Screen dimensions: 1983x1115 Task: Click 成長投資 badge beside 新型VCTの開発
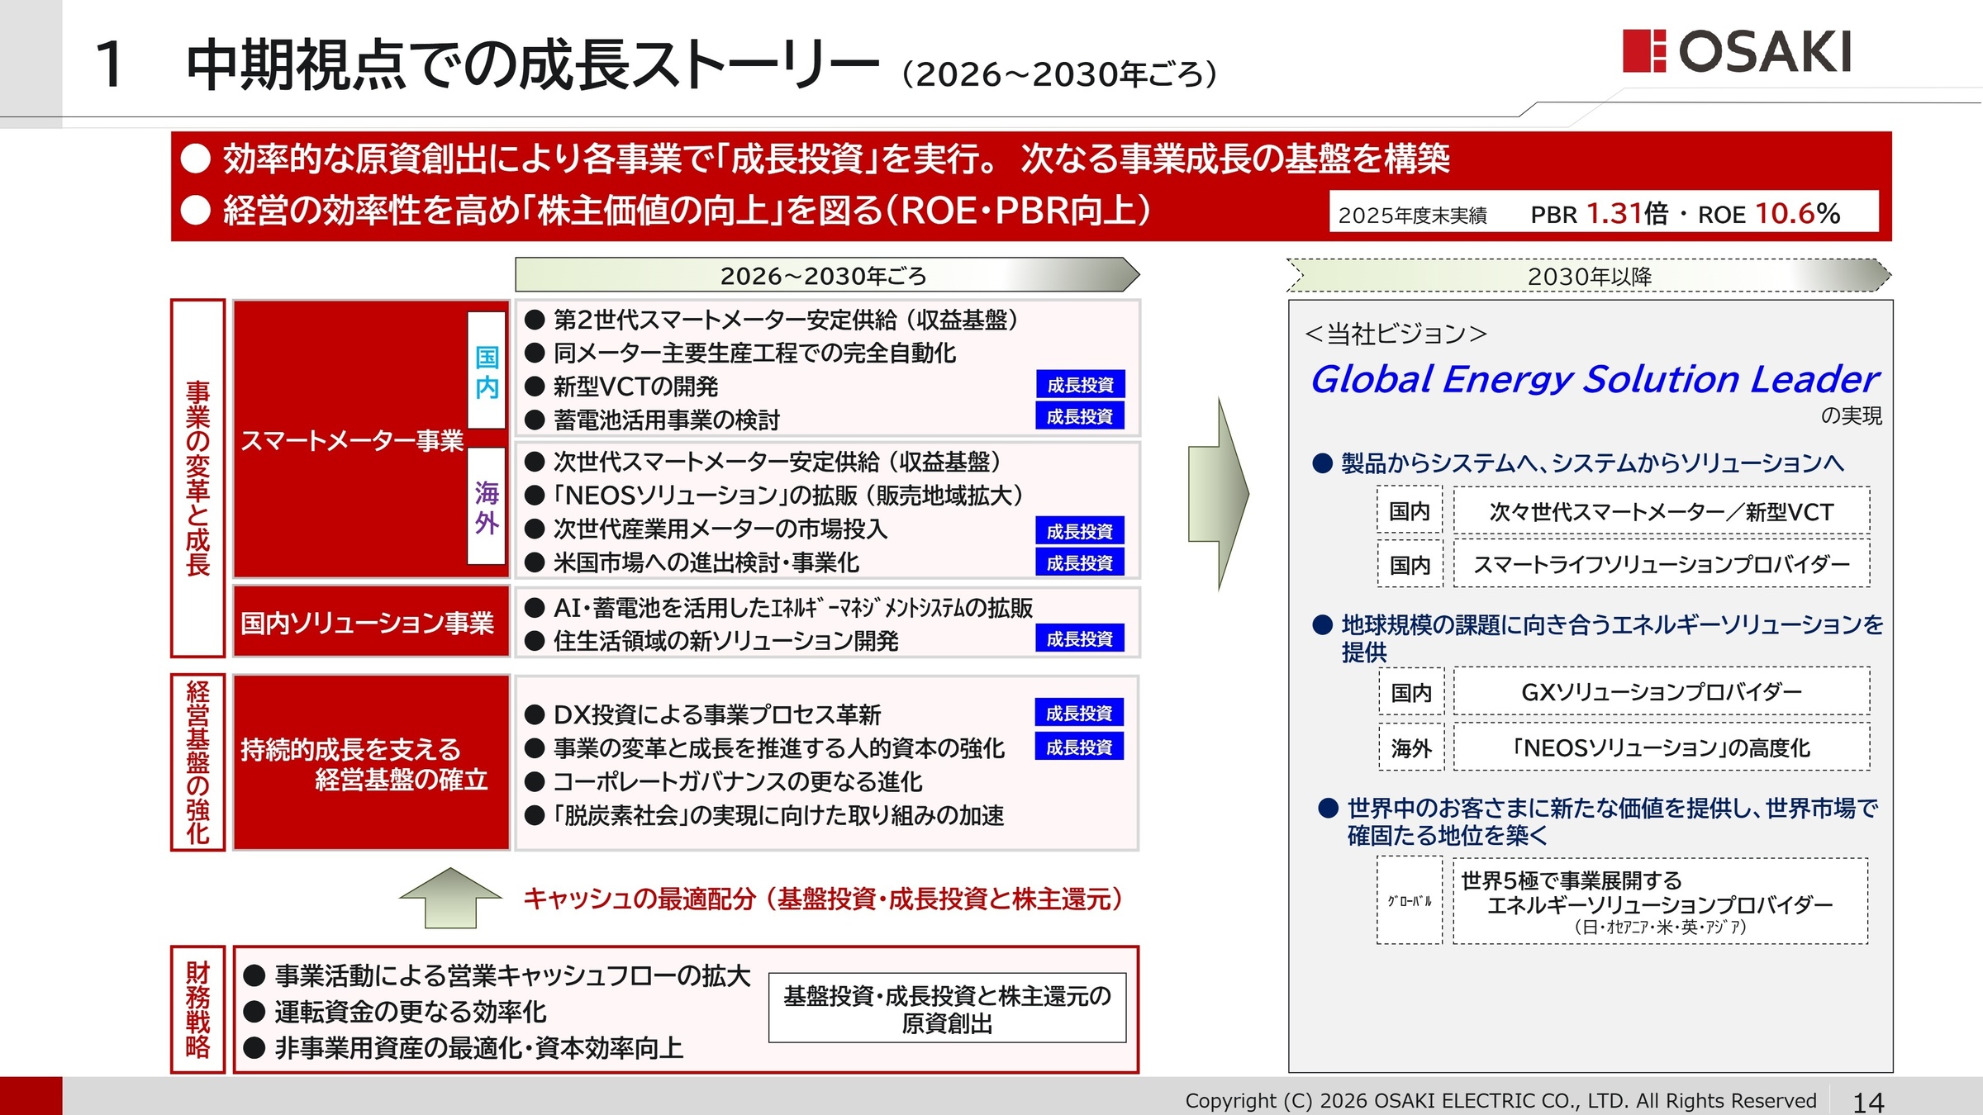pyautogui.click(x=1080, y=385)
